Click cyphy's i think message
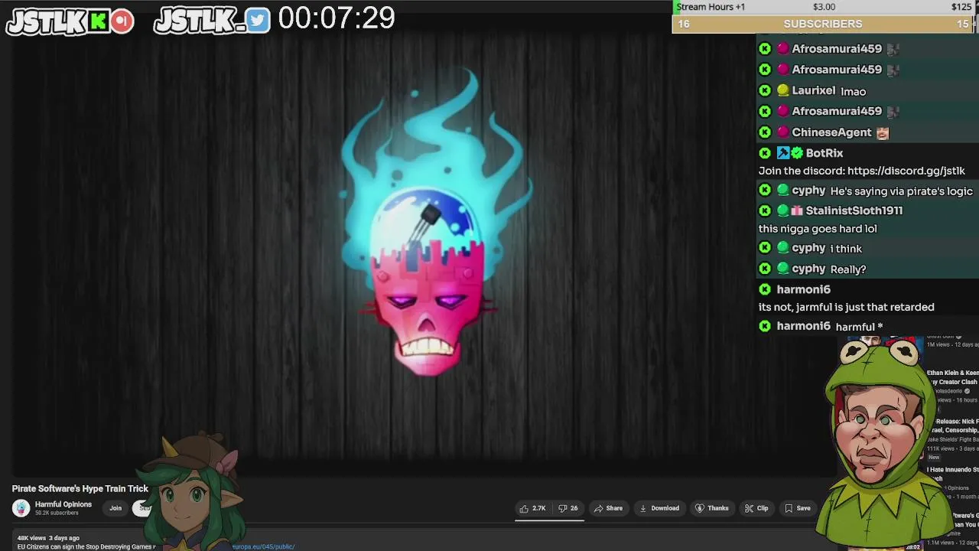 coord(846,249)
